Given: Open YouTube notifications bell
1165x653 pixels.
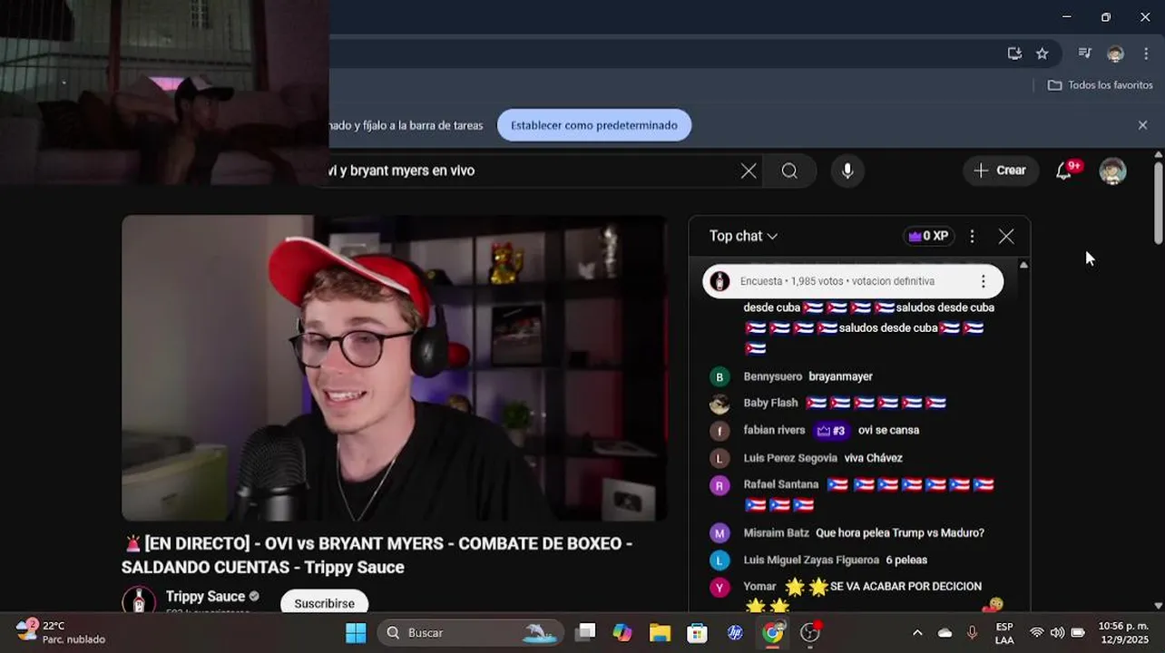Looking at the screenshot, I should coord(1064,171).
